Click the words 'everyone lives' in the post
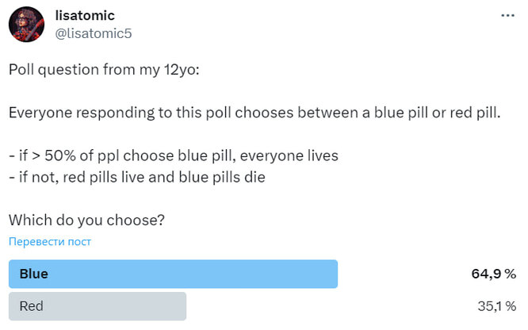The width and height of the screenshot is (528, 330). tap(289, 155)
